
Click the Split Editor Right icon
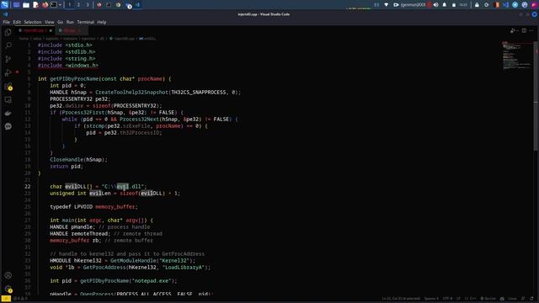(524, 30)
